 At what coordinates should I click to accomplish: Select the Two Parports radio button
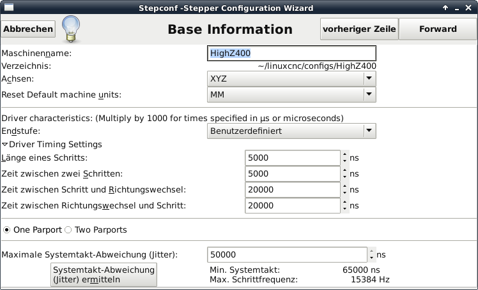[68, 229]
